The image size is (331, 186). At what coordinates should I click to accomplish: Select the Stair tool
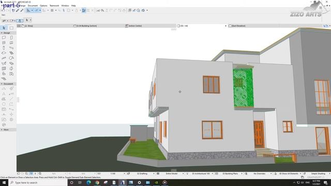[11, 53]
